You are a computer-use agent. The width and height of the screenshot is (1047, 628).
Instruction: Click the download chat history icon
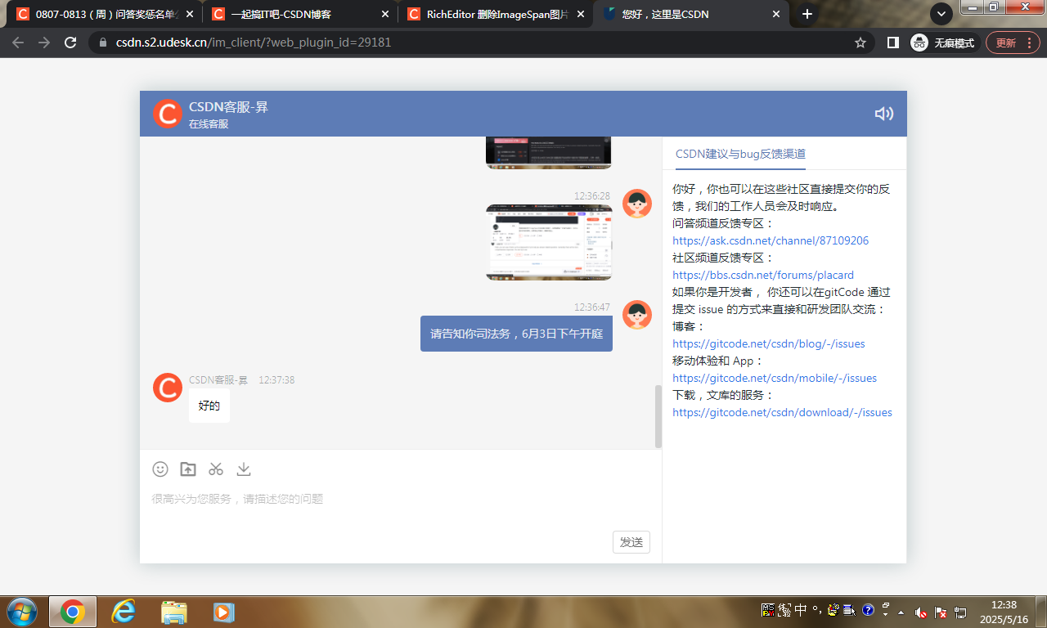(244, 469)
